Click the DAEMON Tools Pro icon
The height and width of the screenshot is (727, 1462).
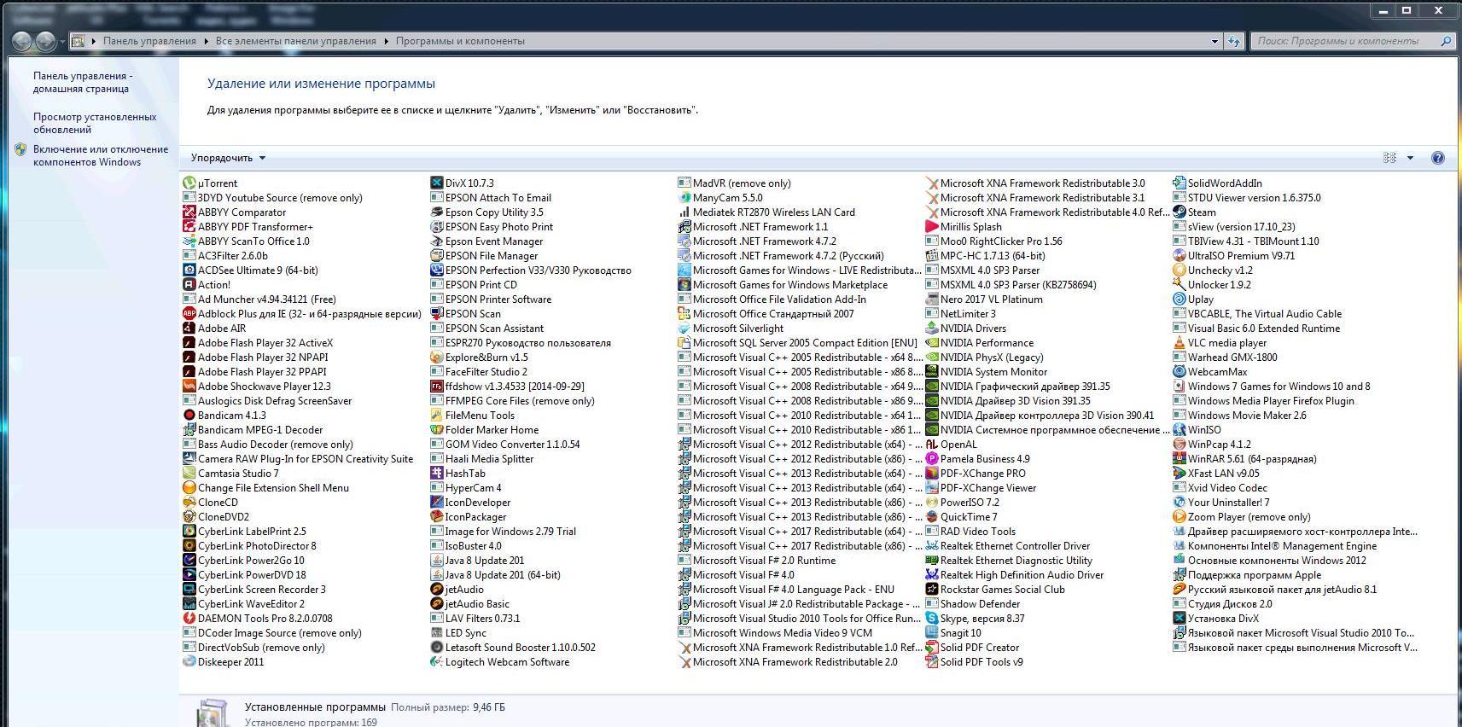point(189,618)
